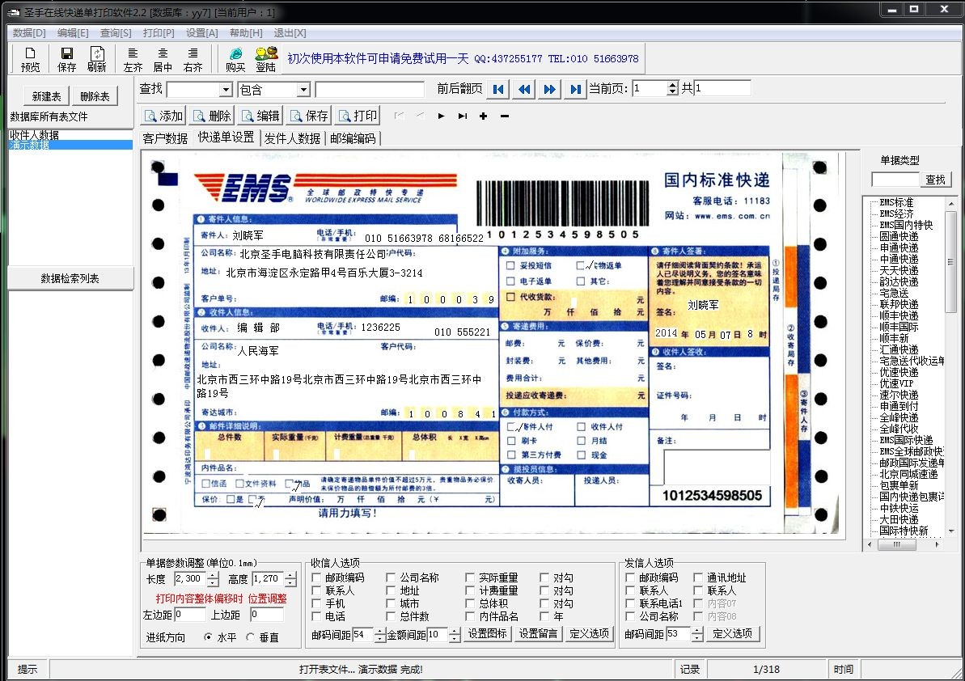Click 保存 in the record action row

pyautogui.click(x=309, y=116)
